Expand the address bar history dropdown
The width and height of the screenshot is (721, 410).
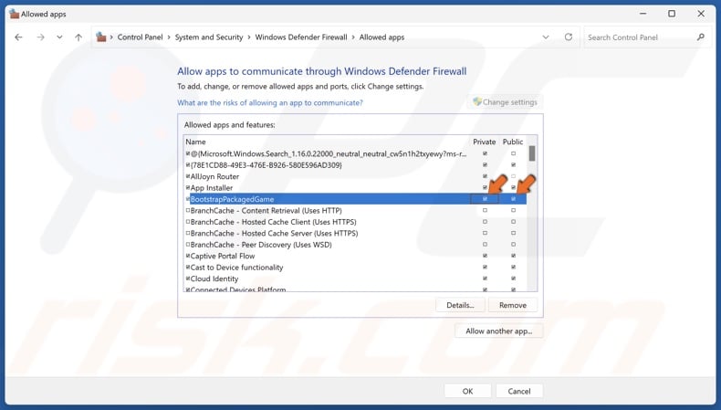coord(546,37)
